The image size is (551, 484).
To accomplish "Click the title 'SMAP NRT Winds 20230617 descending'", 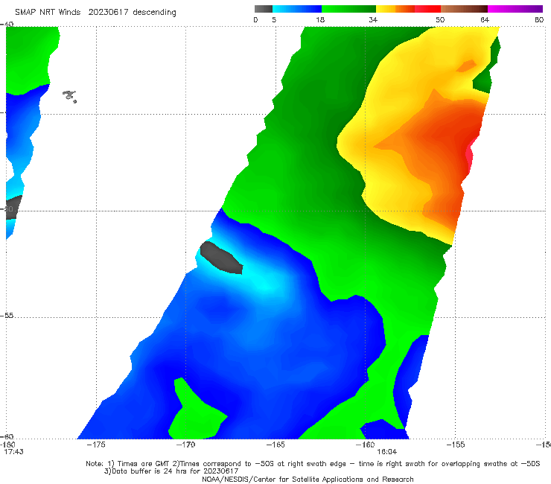I will point(95,13).
